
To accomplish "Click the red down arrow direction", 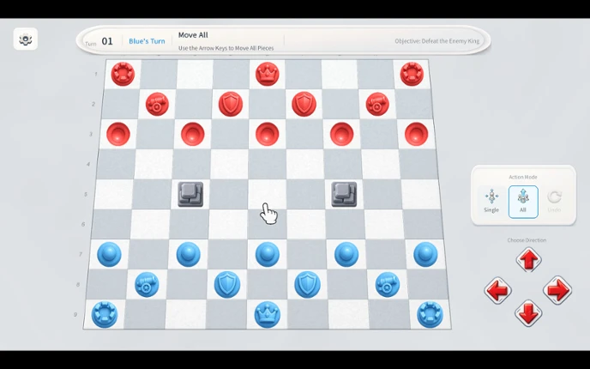I will (528, 313).
